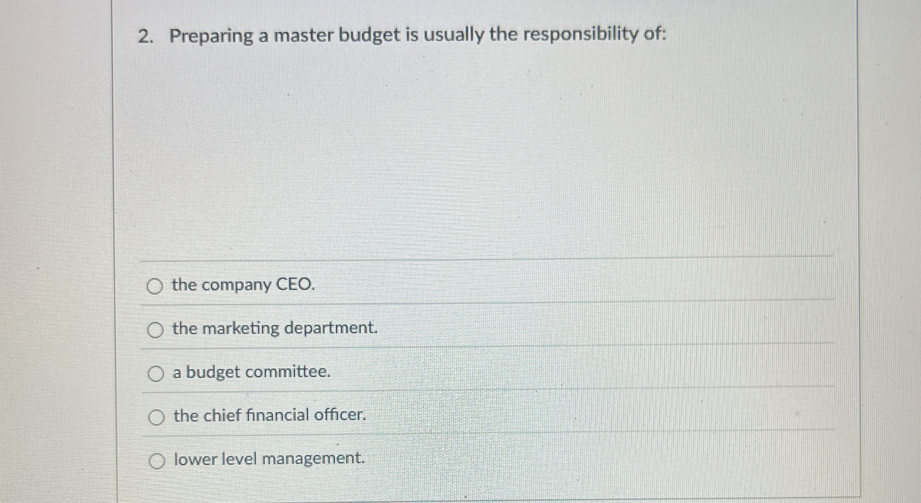Click the answer text 'the chief financial officer'
Screen dimensions: 921x503
(269, 416)
